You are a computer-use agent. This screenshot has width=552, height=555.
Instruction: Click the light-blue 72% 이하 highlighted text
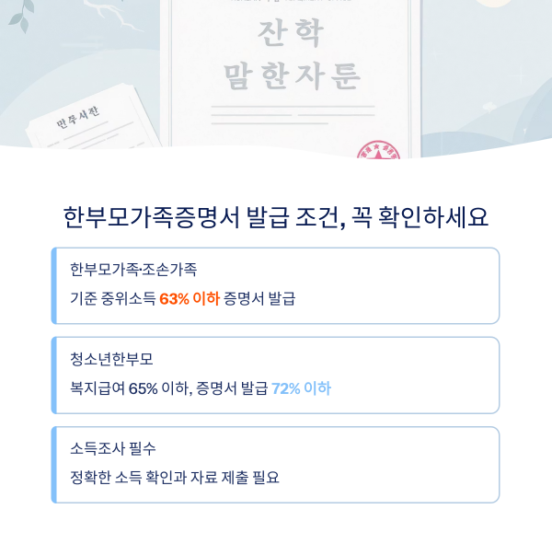[301, 388]
